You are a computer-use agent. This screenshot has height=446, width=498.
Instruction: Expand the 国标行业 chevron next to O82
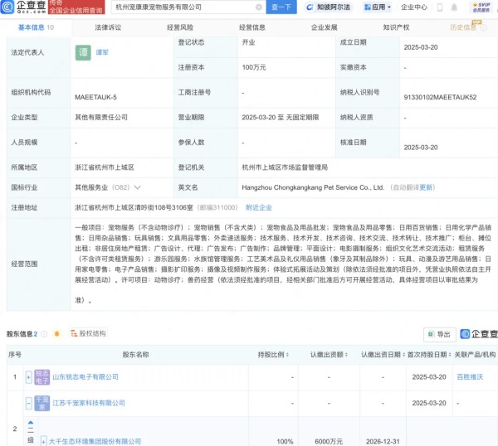coord(137,187)
